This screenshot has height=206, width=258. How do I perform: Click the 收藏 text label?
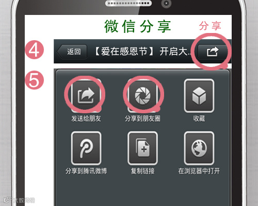click(x=199, y=118)
